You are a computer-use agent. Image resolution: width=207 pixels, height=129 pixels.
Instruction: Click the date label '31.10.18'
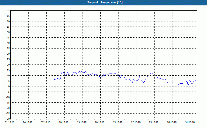click(190, 122)
